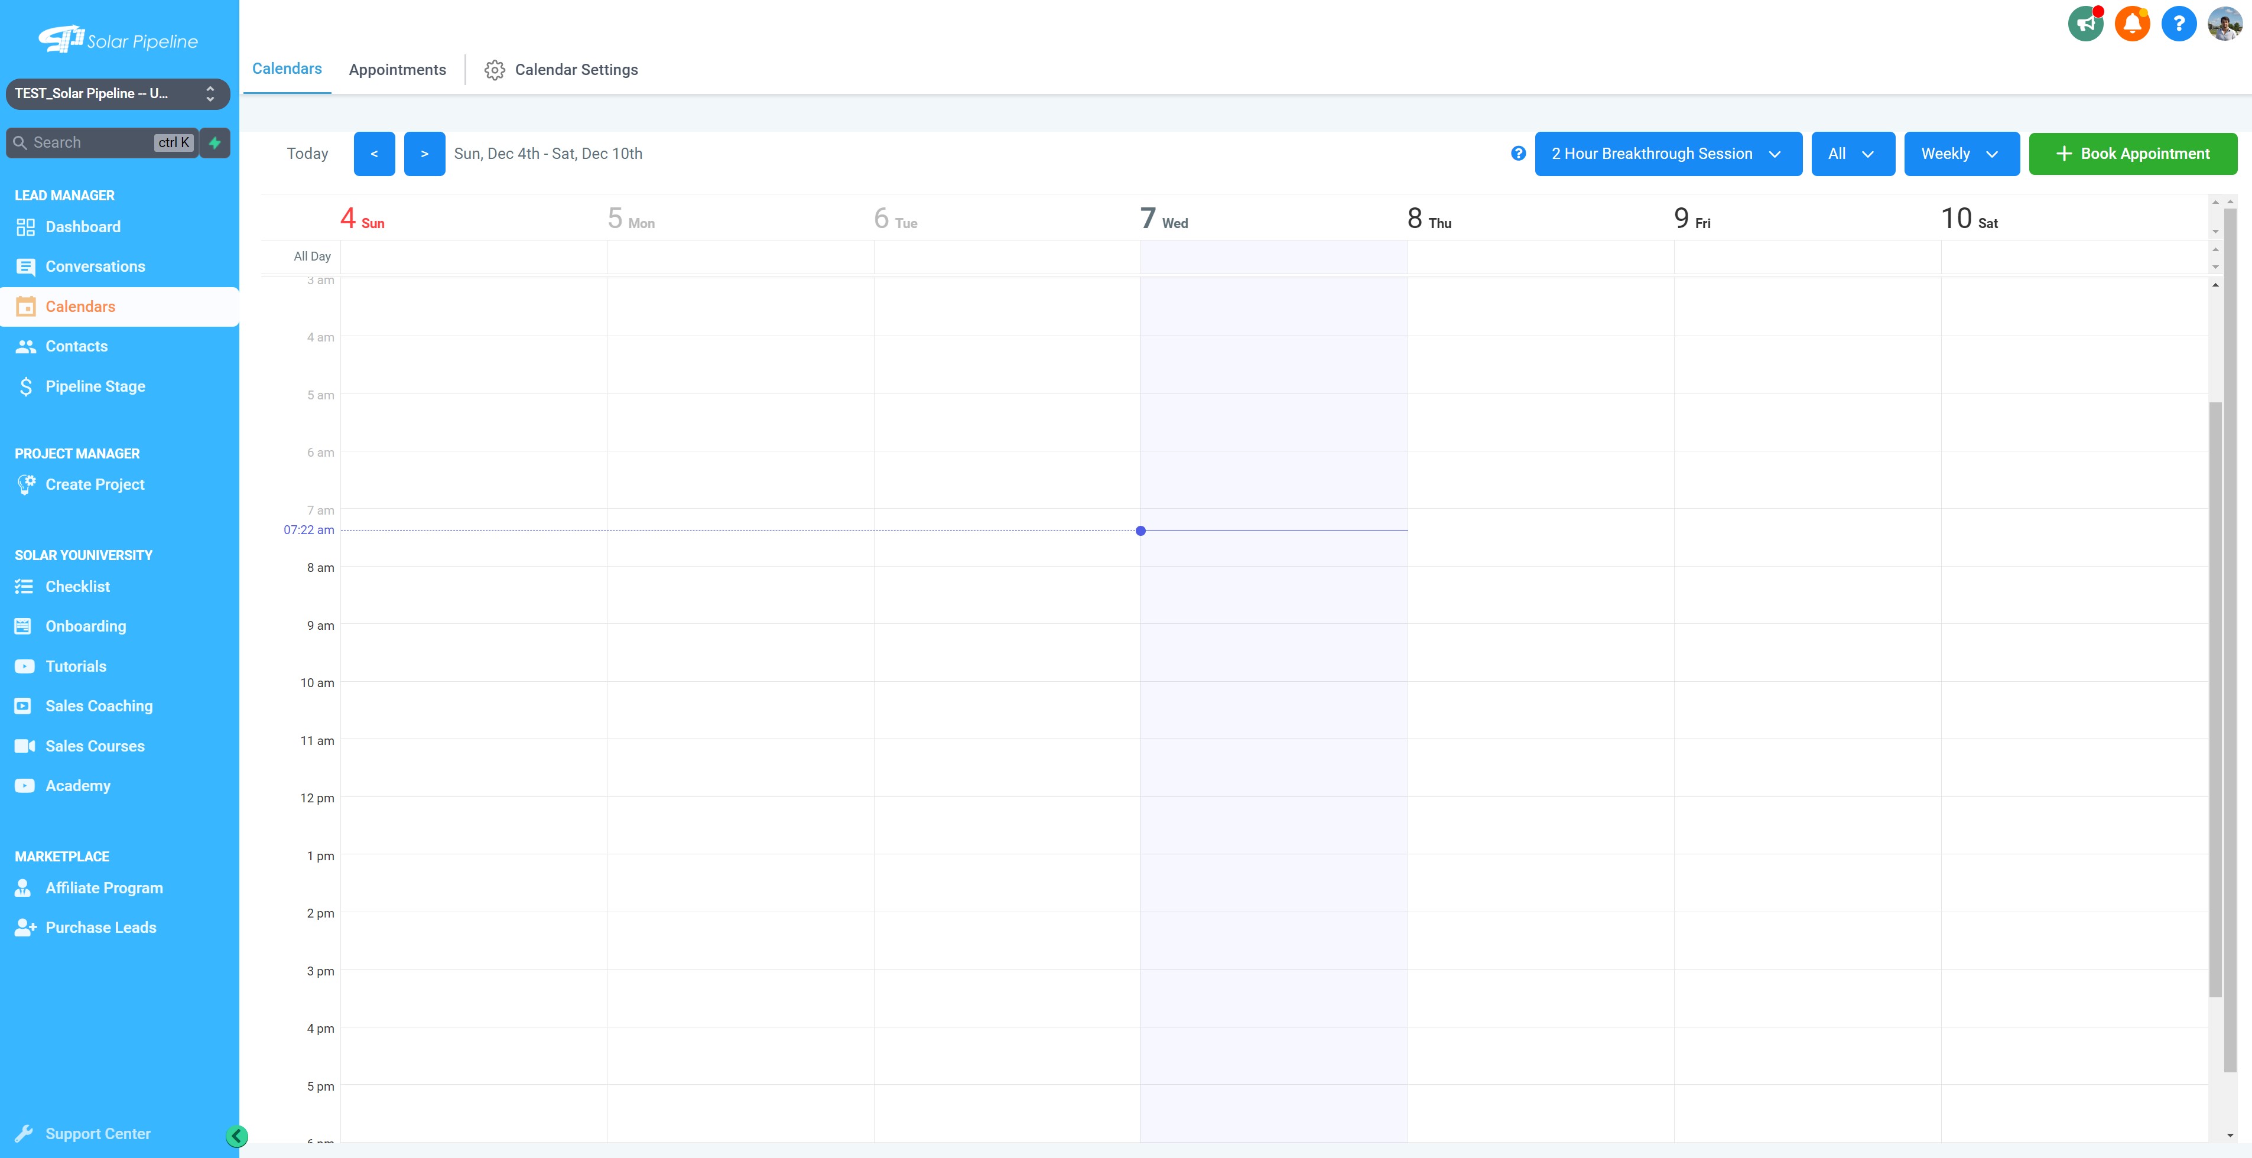Open the notification bell
The height and width of the screenshot is (1158, 2252).
coord(2131,22)
